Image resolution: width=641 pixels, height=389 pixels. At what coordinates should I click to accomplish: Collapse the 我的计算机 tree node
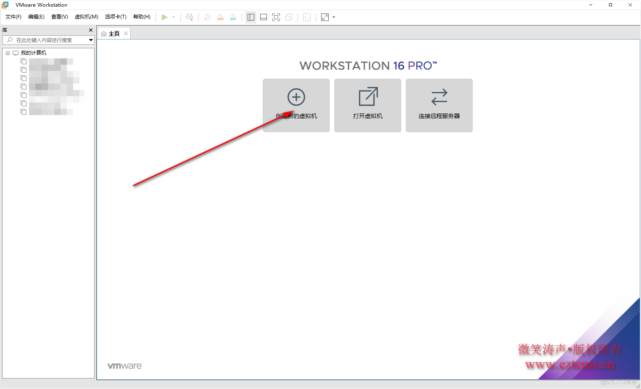(8, 53)
